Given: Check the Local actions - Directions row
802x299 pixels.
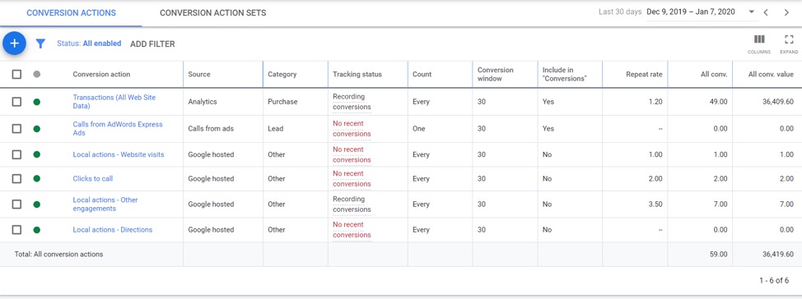Looking at the screenshot, I should click(x=16, y=230).
